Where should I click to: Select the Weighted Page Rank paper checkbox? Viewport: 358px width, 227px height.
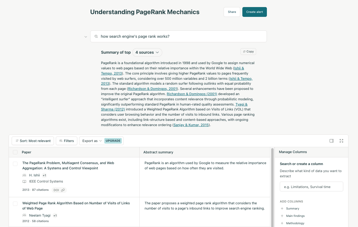click(15, 204)
